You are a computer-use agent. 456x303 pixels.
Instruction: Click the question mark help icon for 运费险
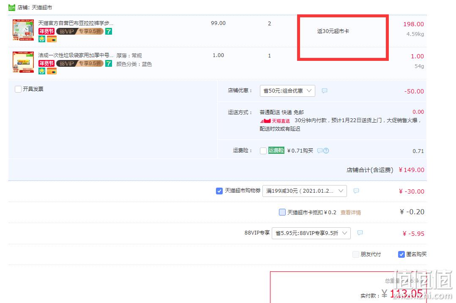point(326,150)
